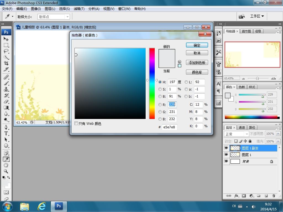
Task: Open the 不透明度 opacity arrow
Action: (278, 134)
